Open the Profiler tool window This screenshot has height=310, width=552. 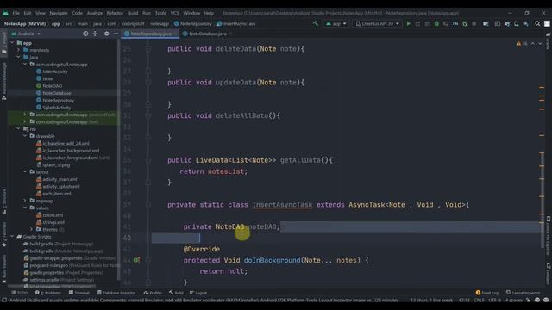coord(153,293)
